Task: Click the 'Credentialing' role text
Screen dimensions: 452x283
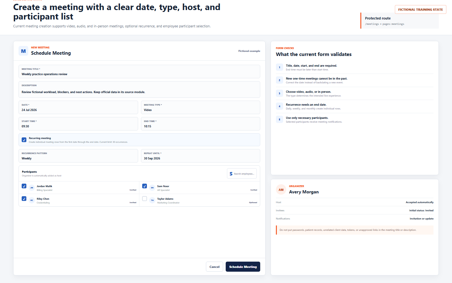Action: [43, 203]
